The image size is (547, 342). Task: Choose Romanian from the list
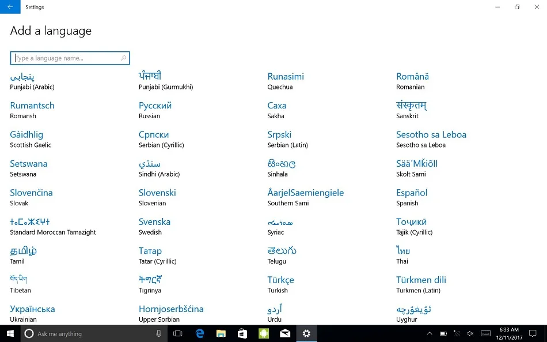(412, 81)
